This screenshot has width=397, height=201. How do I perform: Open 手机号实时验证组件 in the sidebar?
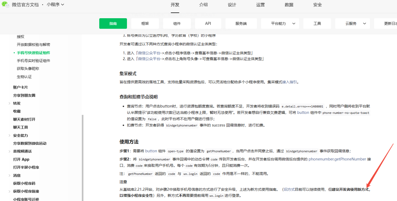click(x=33, y=61)
